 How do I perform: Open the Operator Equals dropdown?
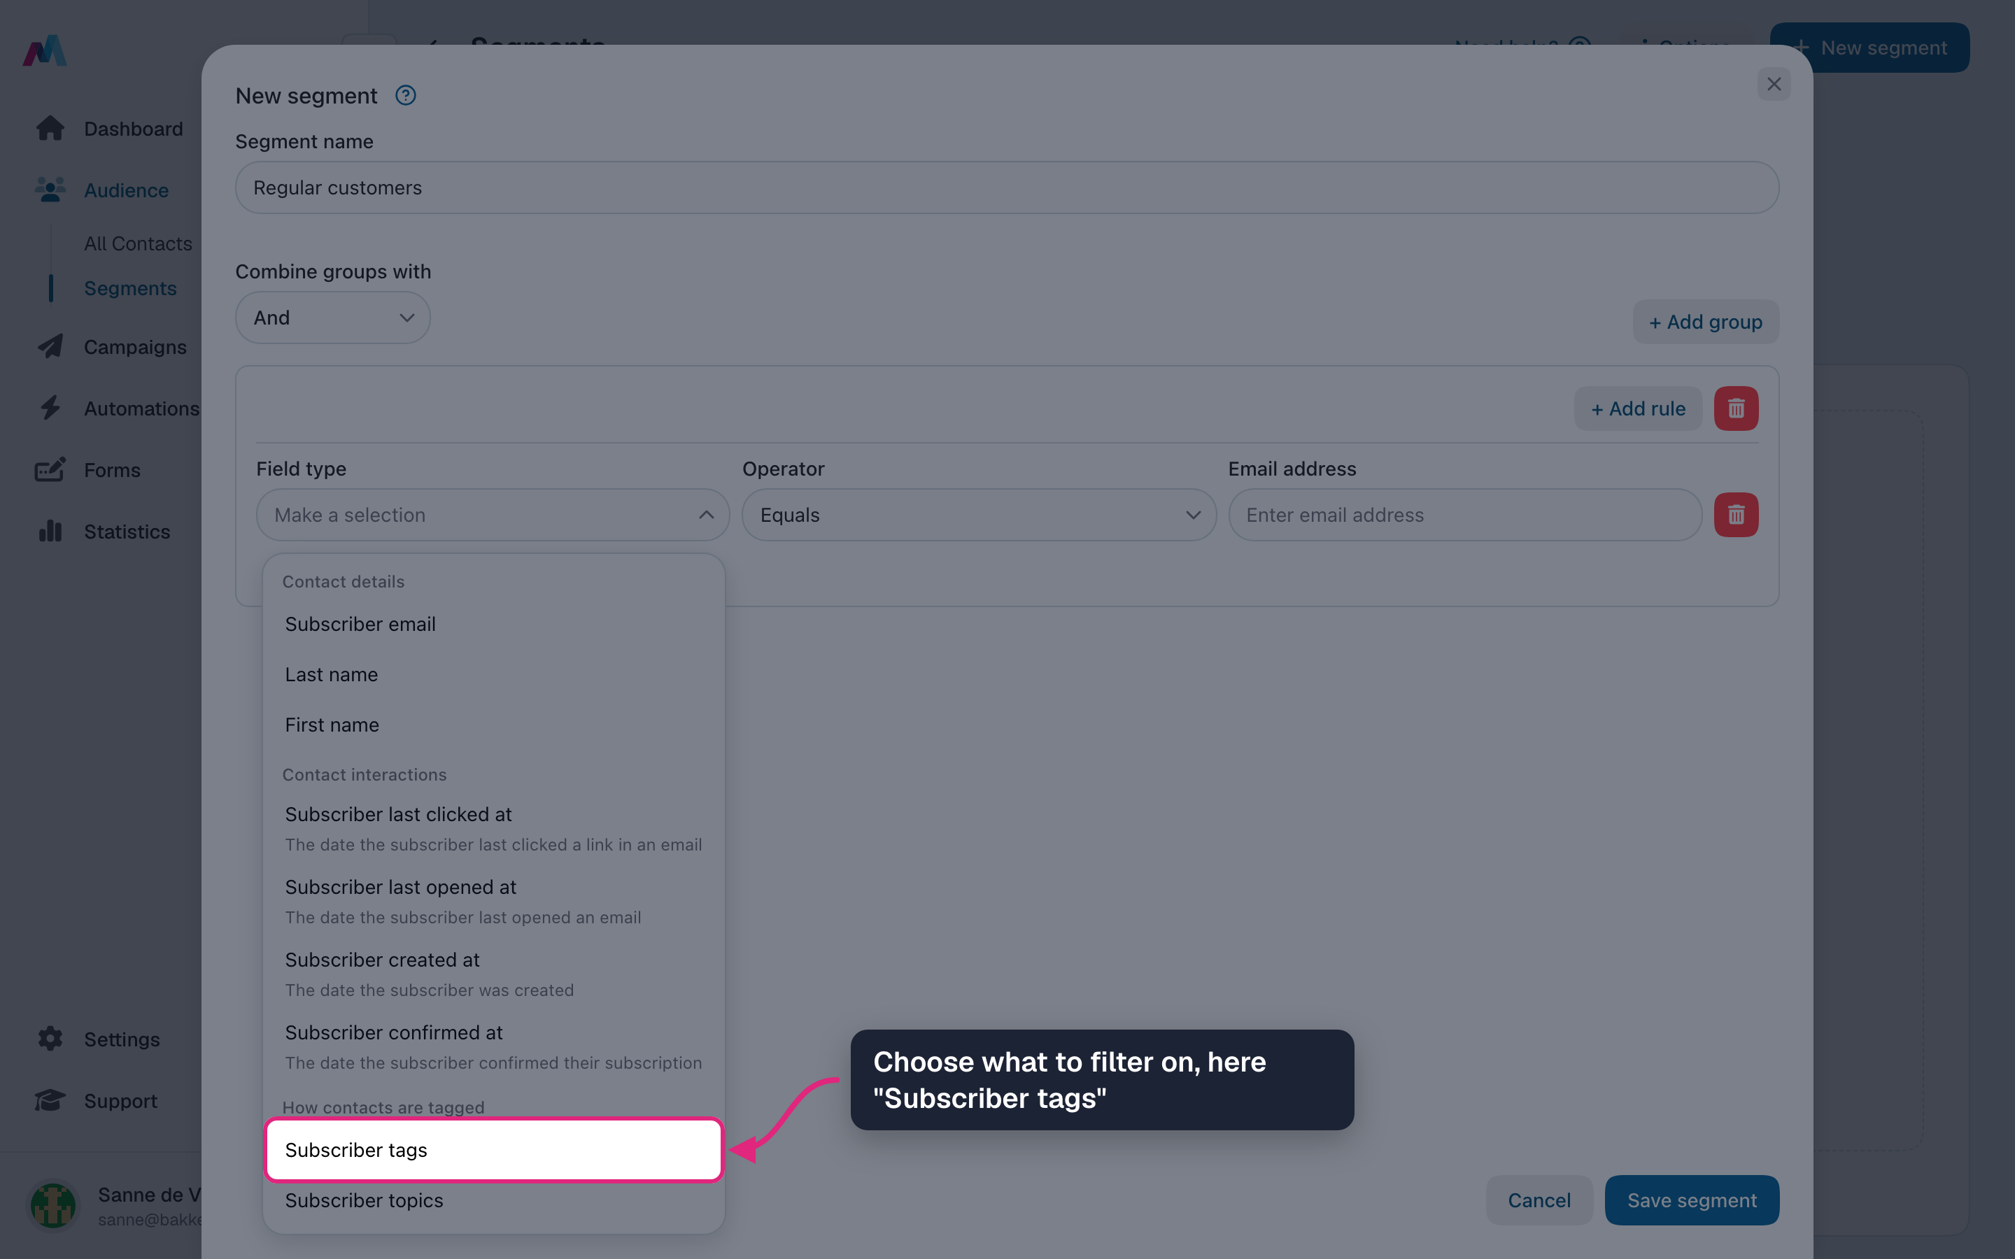980,515
